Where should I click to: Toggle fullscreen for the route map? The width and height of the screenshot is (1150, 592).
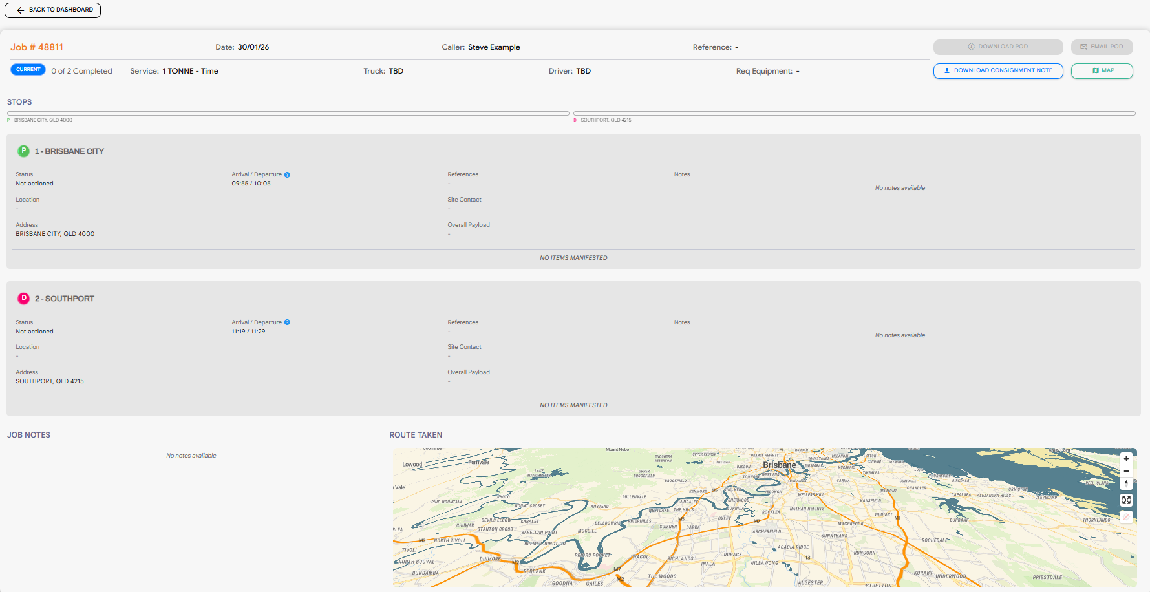tap(1126, 500)
